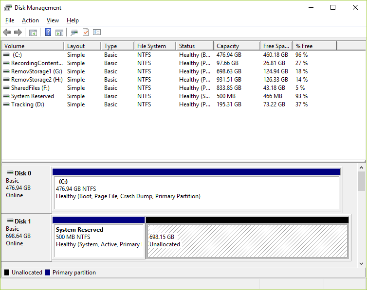Viewport: 367px width, 290px height.
Task: Toggle Show/Hide Action Pane toolbar icon
Action: click(59, 33)
